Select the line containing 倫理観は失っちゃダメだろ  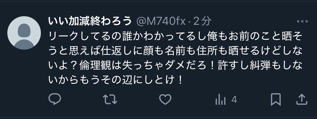(x=175, y=66)
